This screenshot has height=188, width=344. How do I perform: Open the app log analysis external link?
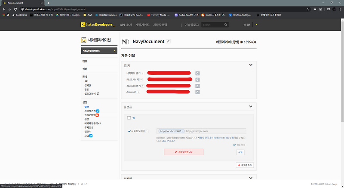click(x=92, y=94)
